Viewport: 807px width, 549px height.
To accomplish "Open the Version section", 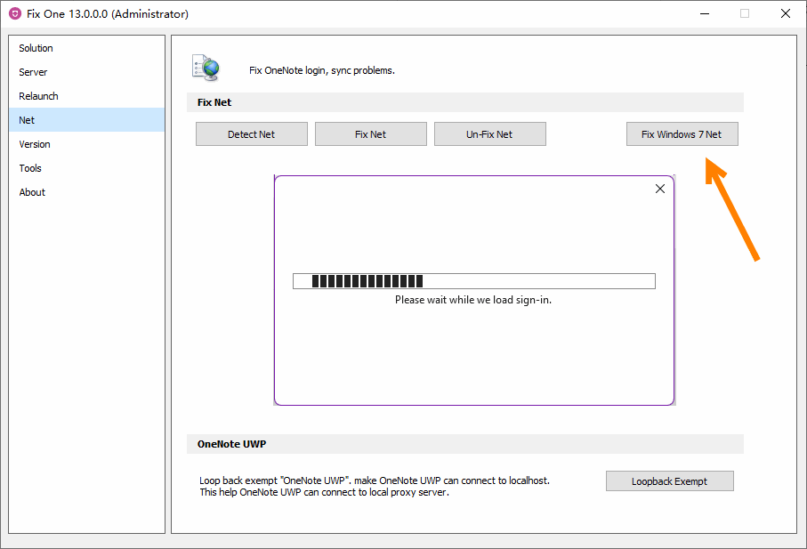I will click(86, 144).
